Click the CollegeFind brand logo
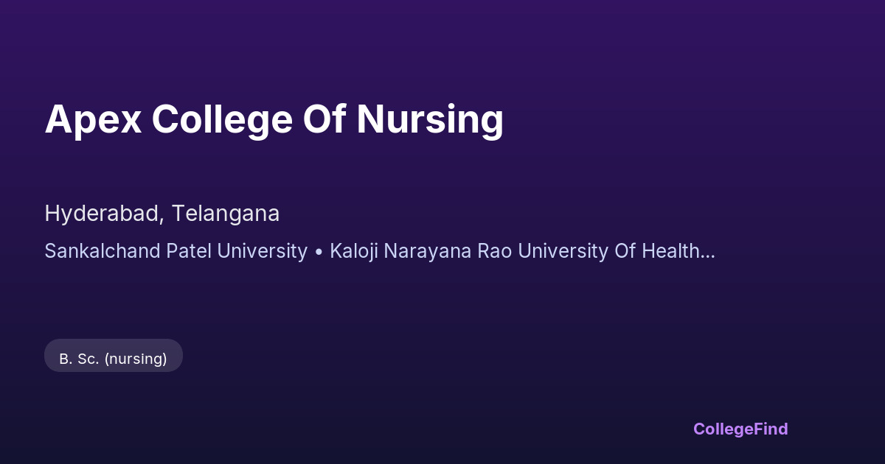The image size is (885, 464). (x=740, y=429)
